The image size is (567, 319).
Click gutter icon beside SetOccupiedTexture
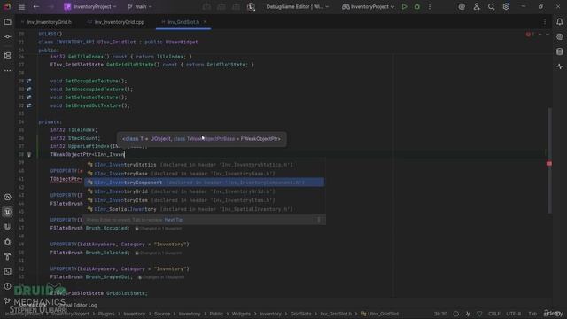tap(29, 81)
